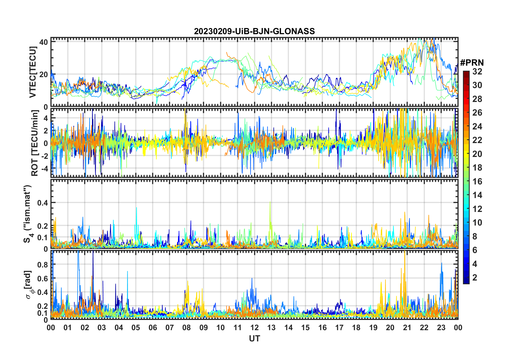The width and height of the screenshot is (509, 355).
Task: Select the UT x-axis label
Action: coord(254,338)
